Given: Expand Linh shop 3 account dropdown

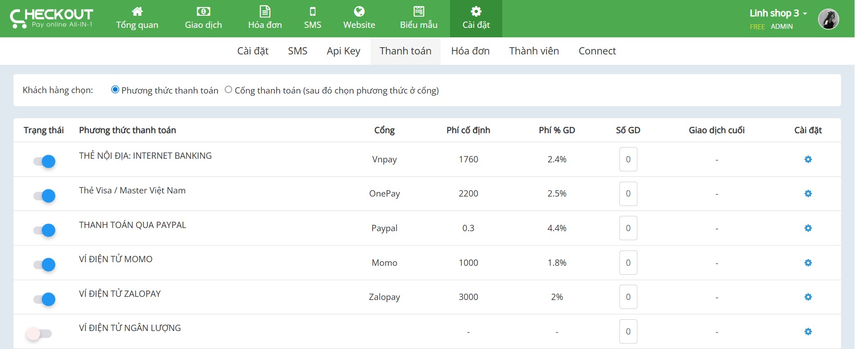Looking at the screenshot, I should [778, 13].
